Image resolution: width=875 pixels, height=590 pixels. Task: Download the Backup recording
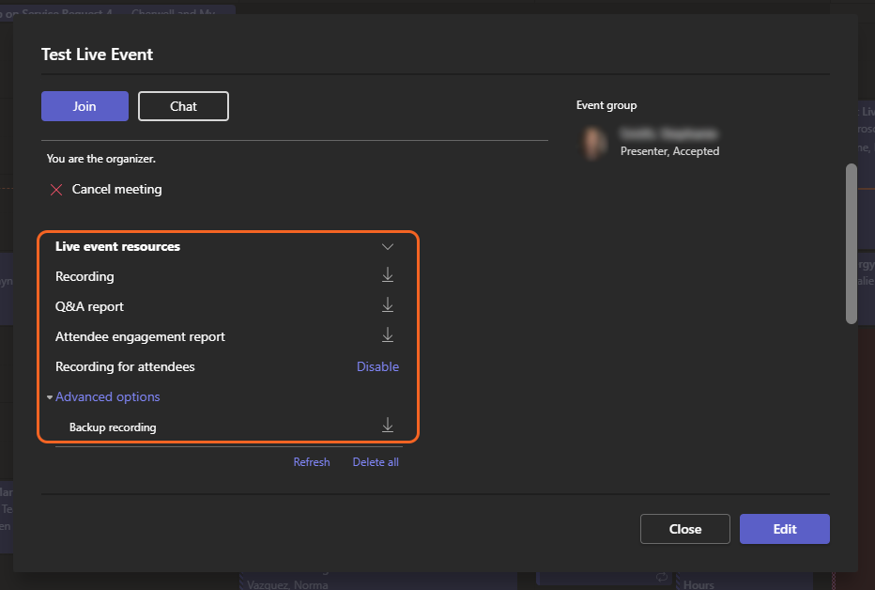point(387,427)
